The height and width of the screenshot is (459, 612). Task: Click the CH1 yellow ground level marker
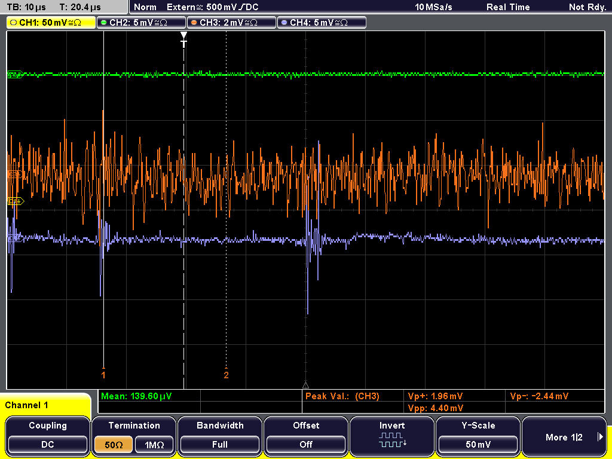(x=16, y=201)
